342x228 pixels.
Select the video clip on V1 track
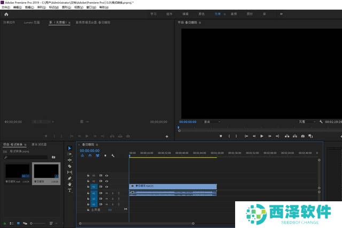(x=173, y=186)
